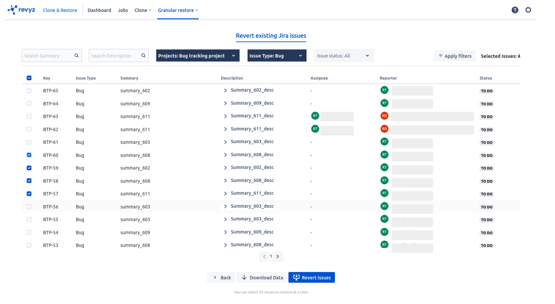Screen dimensions: 555x304
Task: Toggle the select-all header checkbox
Action: click(29, 78)
